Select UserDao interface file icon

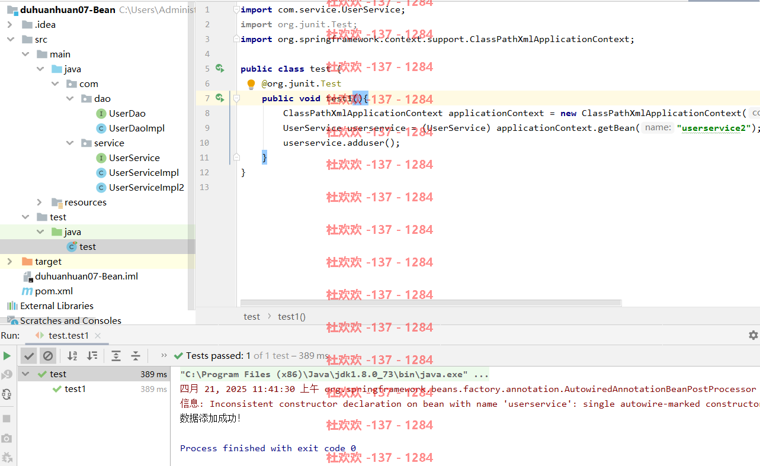[x=101, y=114]
